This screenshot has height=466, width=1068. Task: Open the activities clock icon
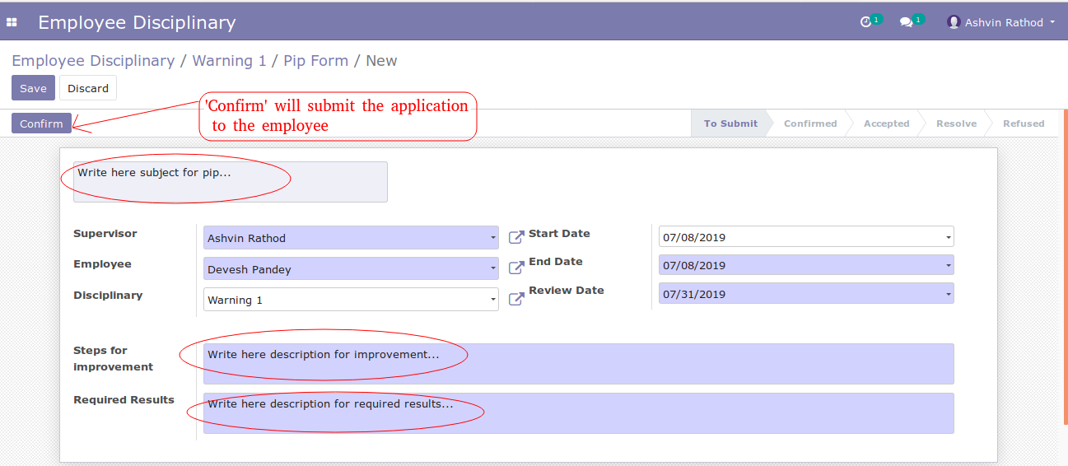click(x=865, y=22)
